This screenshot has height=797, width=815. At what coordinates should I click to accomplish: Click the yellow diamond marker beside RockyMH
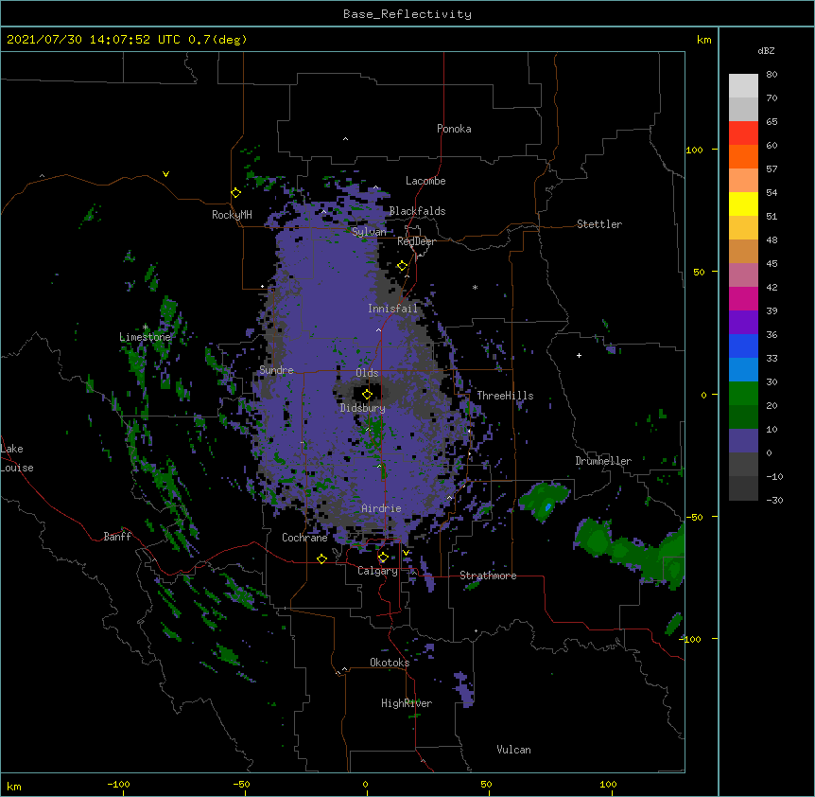pyautogui.click(x=235, y=193)
